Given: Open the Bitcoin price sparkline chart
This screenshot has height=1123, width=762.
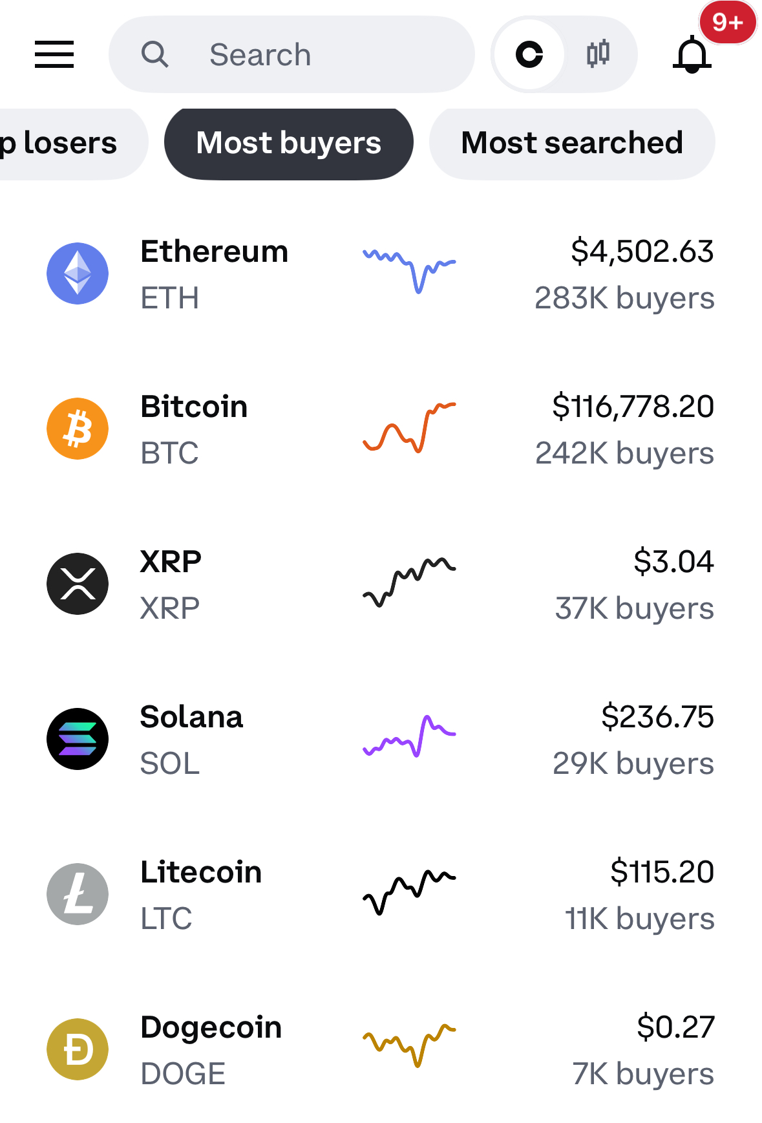Looking at the screenshot, I should pos(409,427).
